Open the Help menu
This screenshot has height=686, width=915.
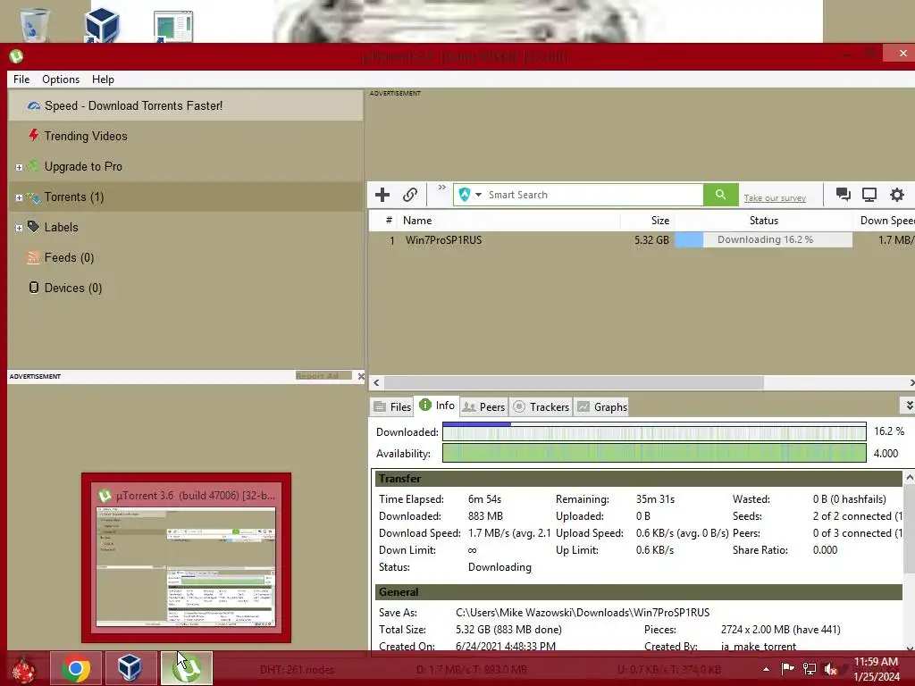tap(103, 79)
